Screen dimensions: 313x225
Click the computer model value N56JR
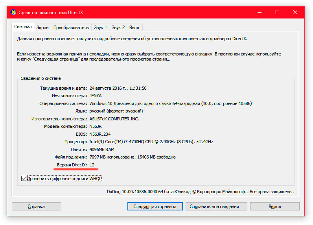click(x=96, y=126)
